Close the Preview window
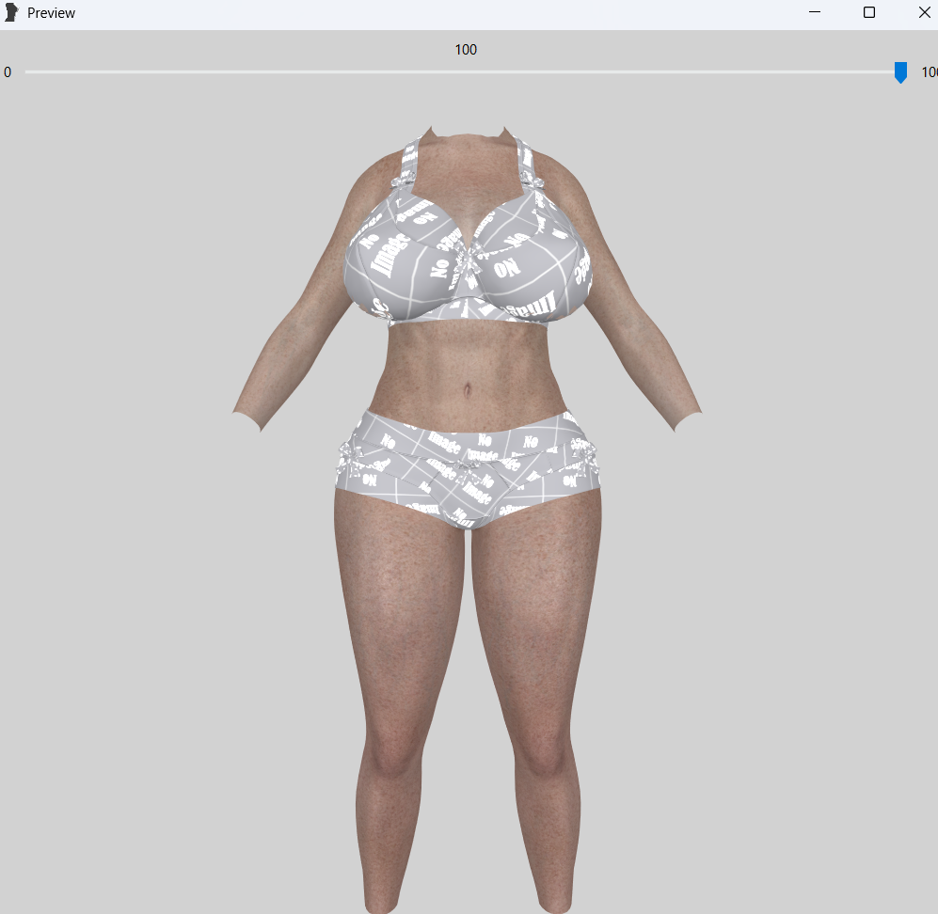 (924, 12)
